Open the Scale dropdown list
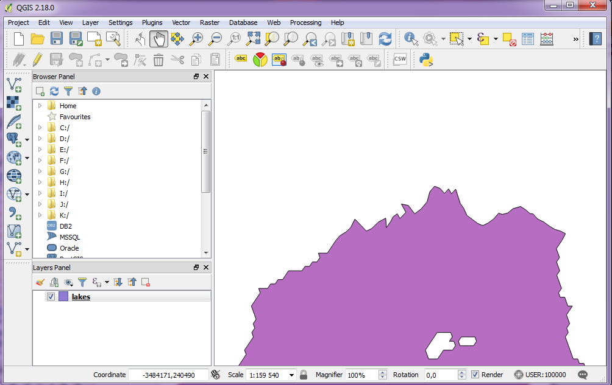Screen dimensions: 612x385 pyautogui.click(x=291, y=375)
